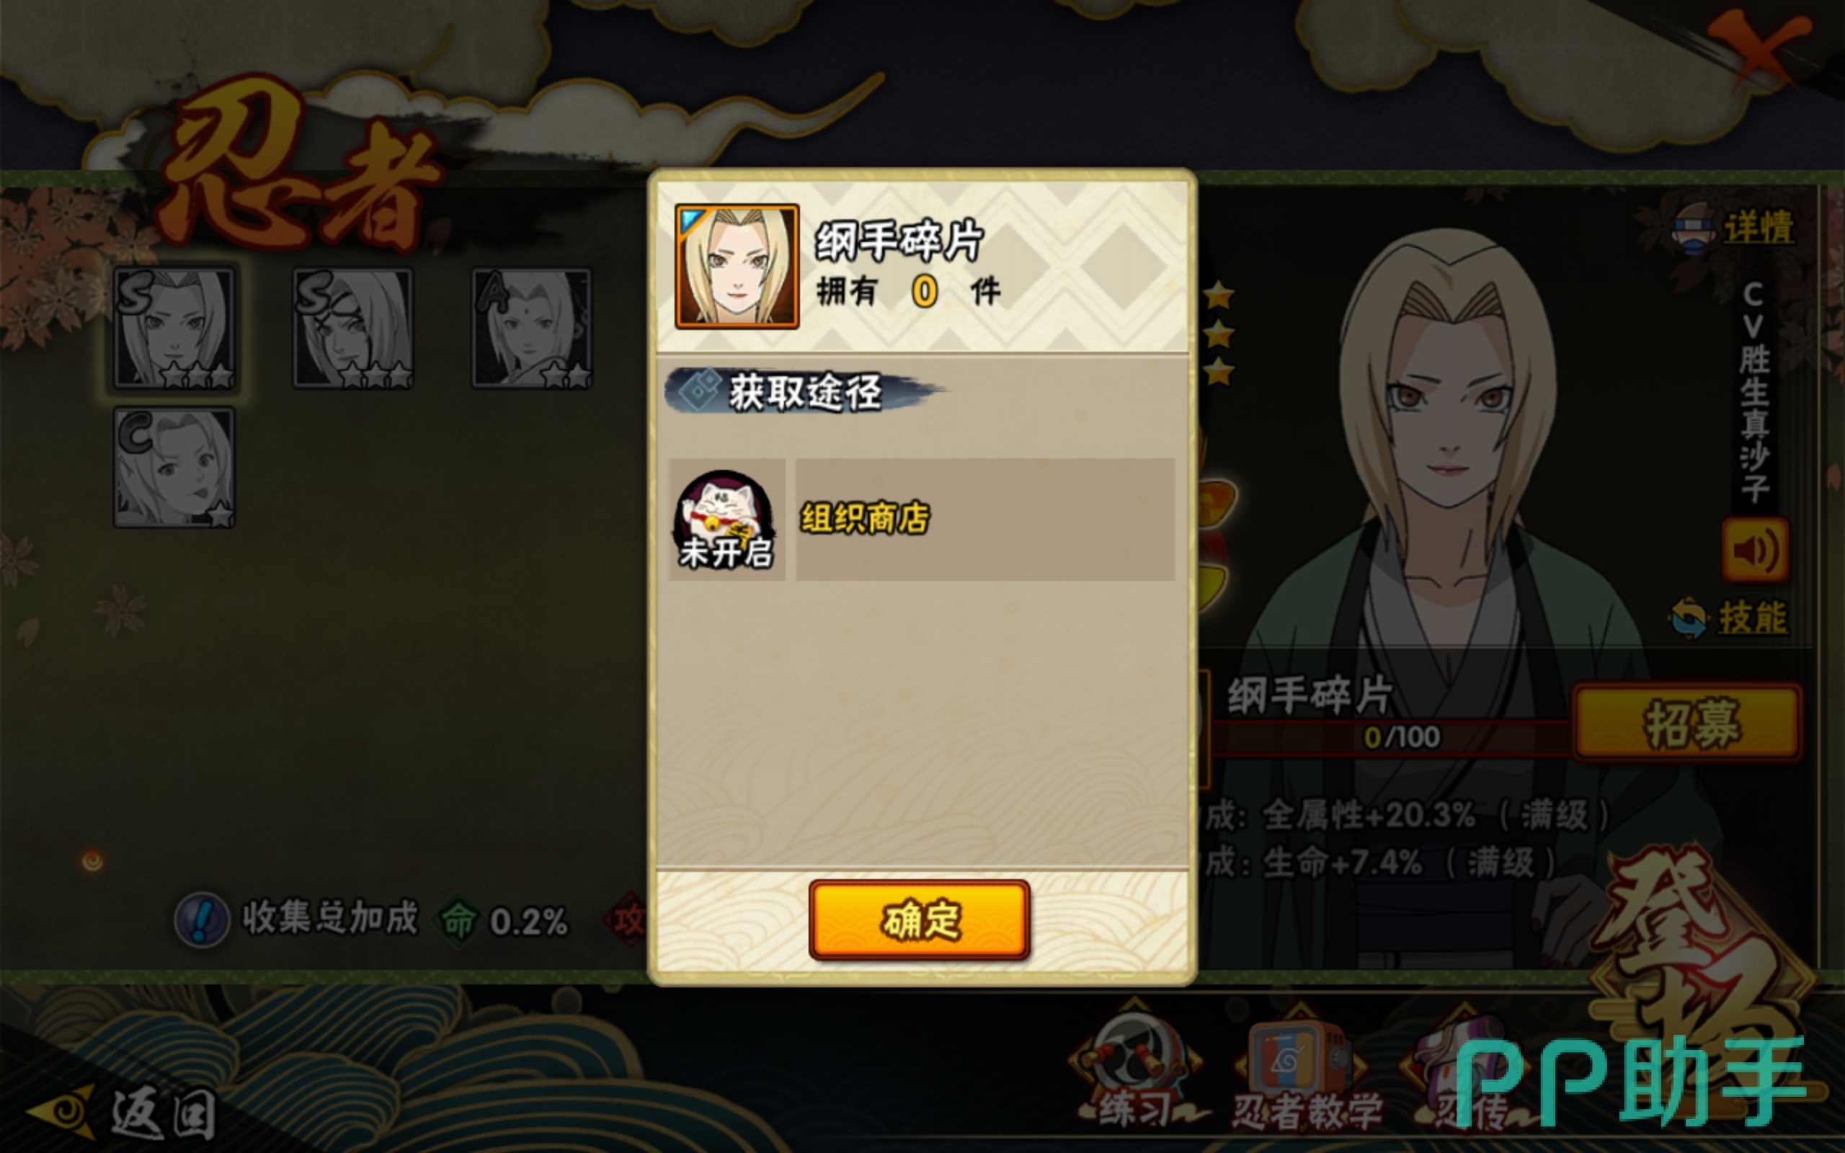Choose the second S-rank ninja portrait

click(x=353, y=328)
